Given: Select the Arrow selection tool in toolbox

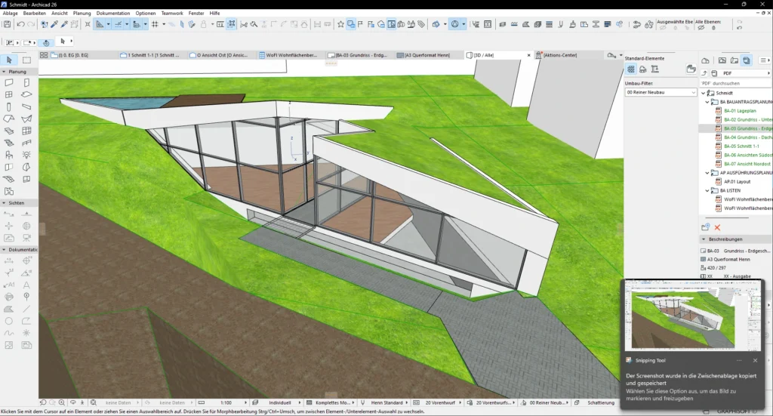Looking at the screenshot, I should point(9,60).
